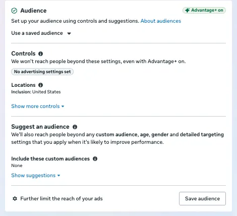Open the About audiences link
237x216 pixels.
(x=161, y=21)
